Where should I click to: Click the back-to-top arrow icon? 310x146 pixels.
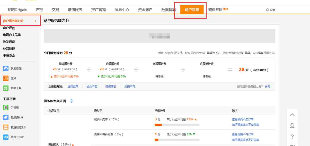point(292,115)
